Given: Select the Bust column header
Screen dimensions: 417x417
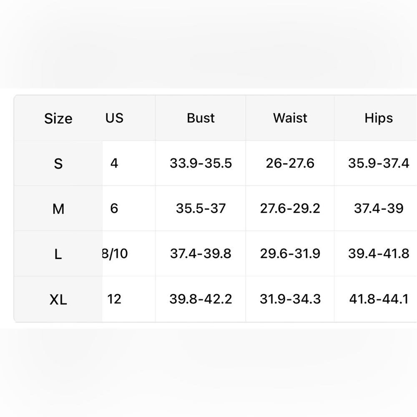Looking at the screenshot, I should tap(201, 118).
